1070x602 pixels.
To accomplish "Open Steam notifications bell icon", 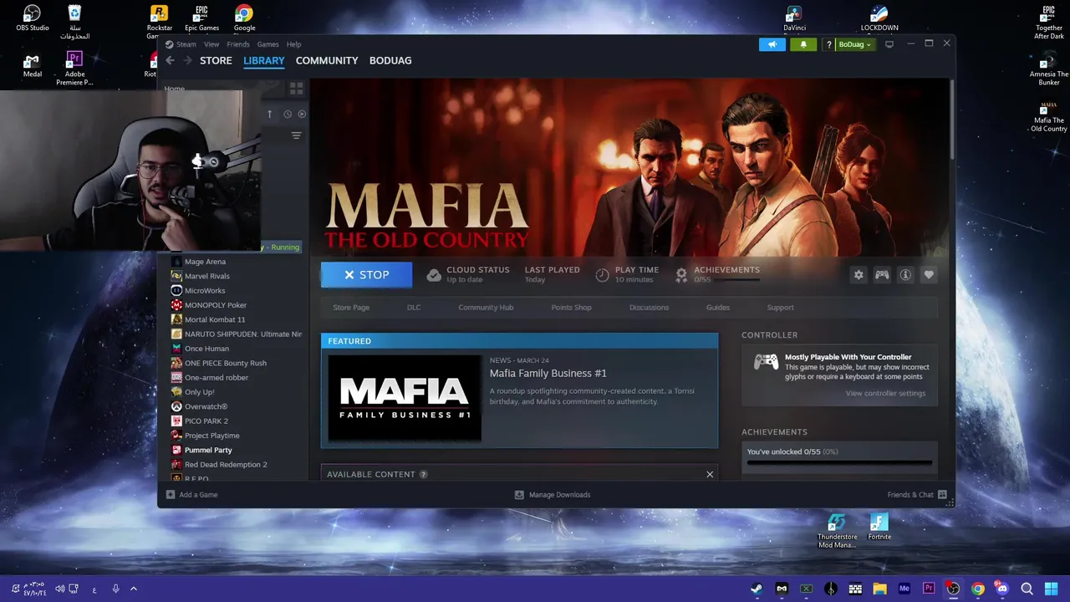I will (x=803, y=44).
